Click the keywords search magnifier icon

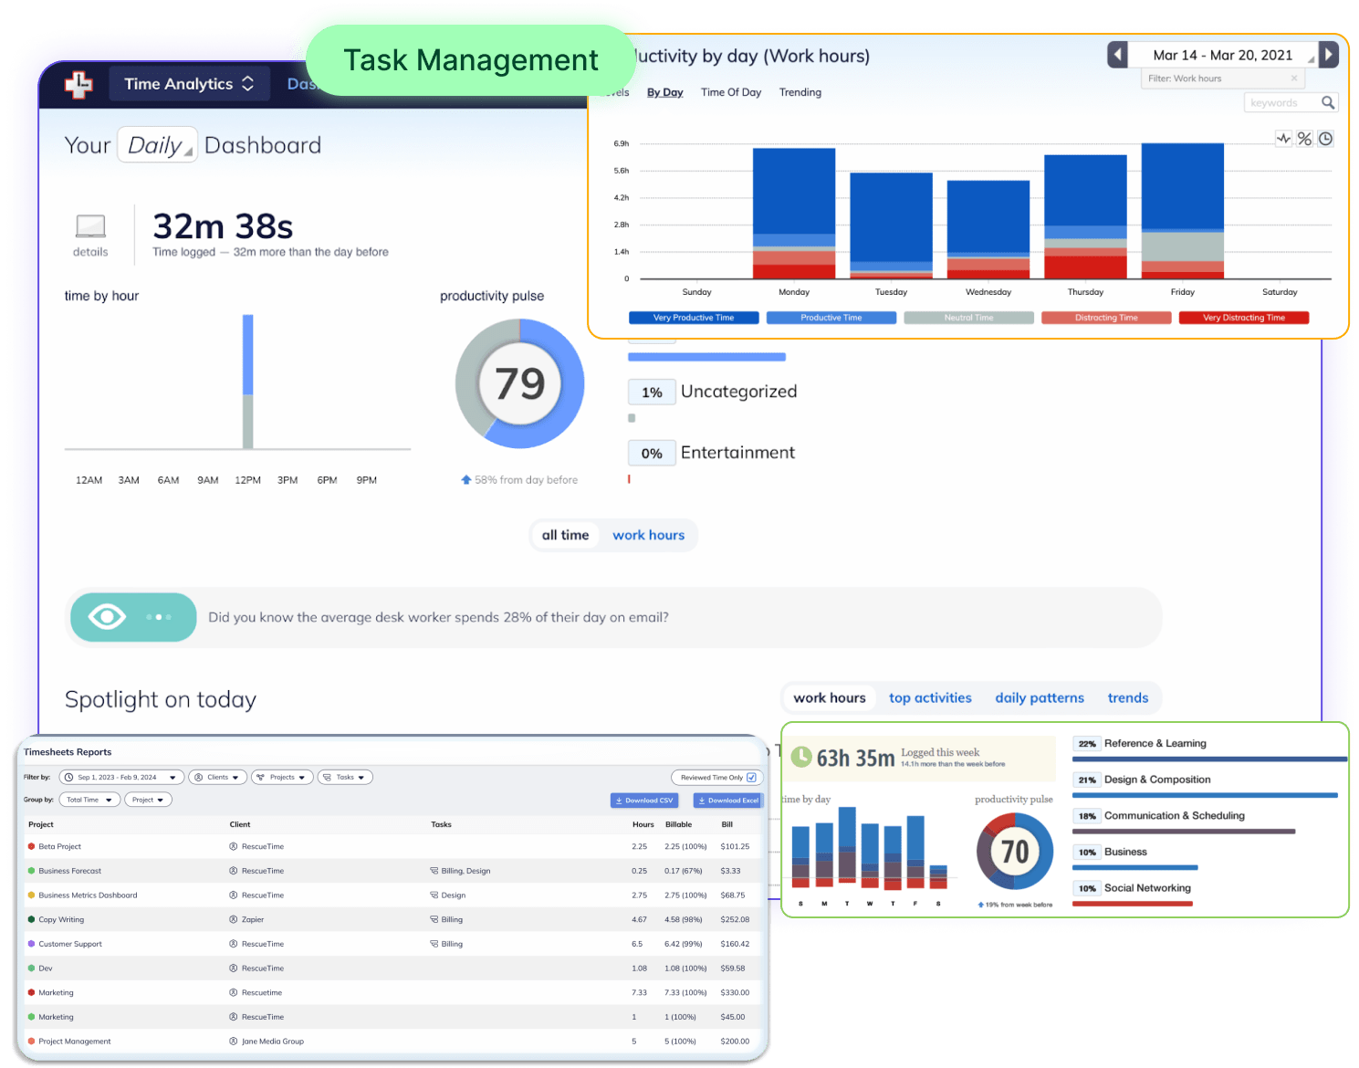point(1328,102)
